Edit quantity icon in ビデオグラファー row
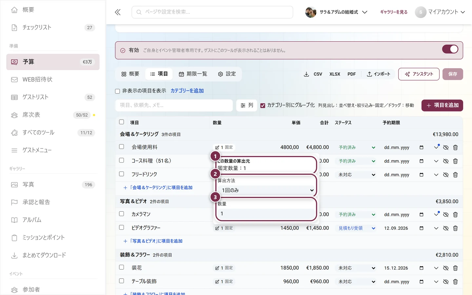 [217, 228]
